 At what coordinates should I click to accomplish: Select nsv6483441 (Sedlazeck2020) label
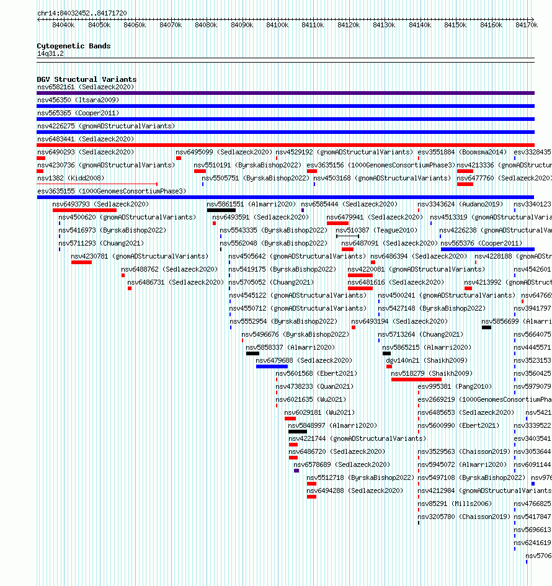[x=86, y=140]
